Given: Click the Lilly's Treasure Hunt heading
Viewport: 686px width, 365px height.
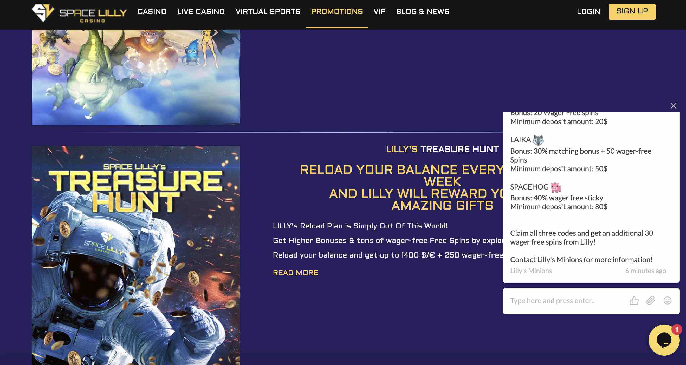Looking at the screenshot, I should point(442,149).
